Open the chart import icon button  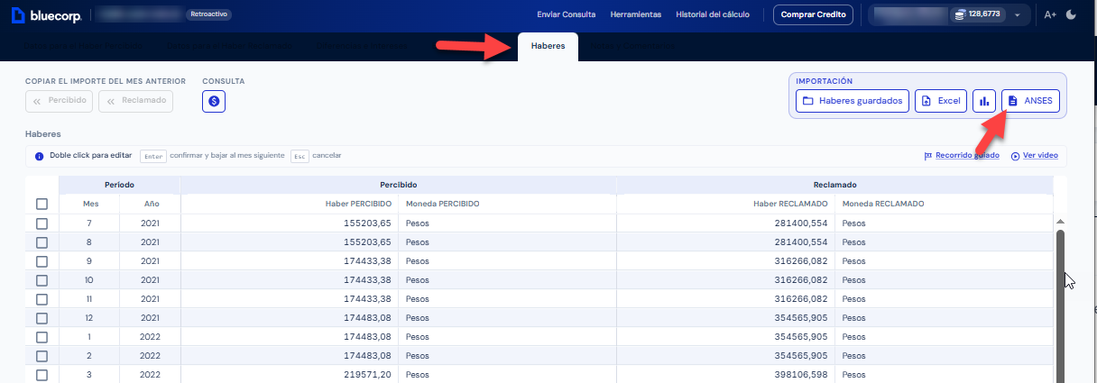point(984,101)
